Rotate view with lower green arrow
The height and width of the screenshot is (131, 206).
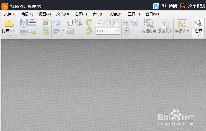(x=89, y=31)
